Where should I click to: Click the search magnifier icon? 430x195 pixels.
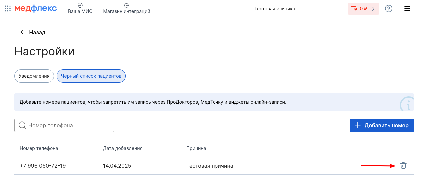[22, 125]
